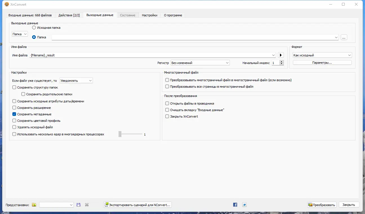The image size is (365, 214).
Task: Click the CPU cores slider
Action: [x=130, y=134]
